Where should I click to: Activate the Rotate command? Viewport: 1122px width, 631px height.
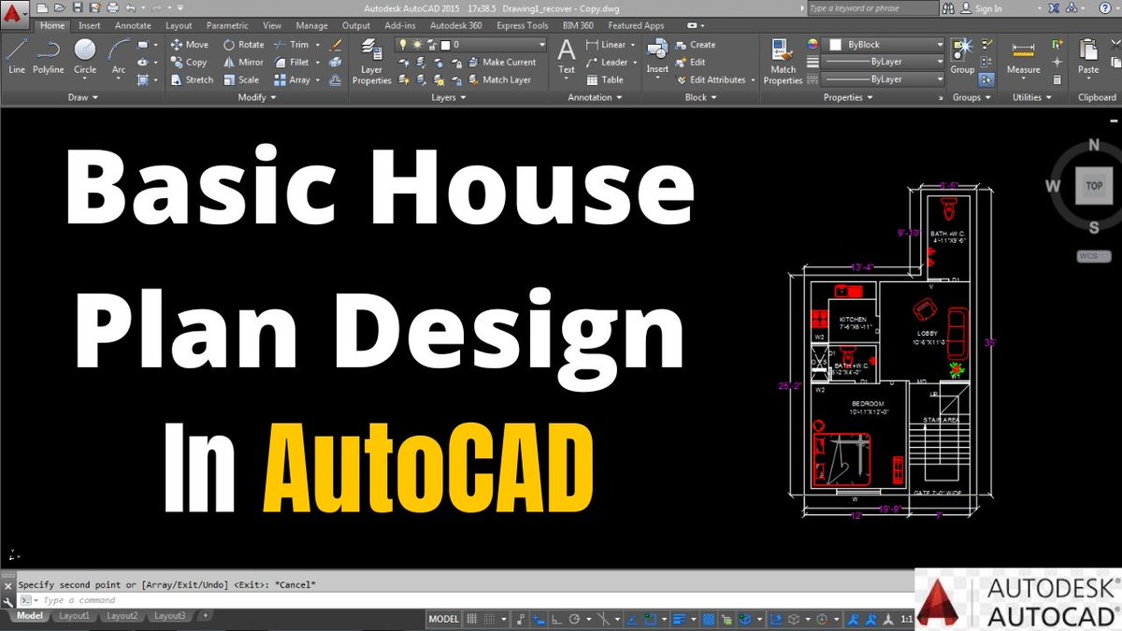(x=244, y=44)
